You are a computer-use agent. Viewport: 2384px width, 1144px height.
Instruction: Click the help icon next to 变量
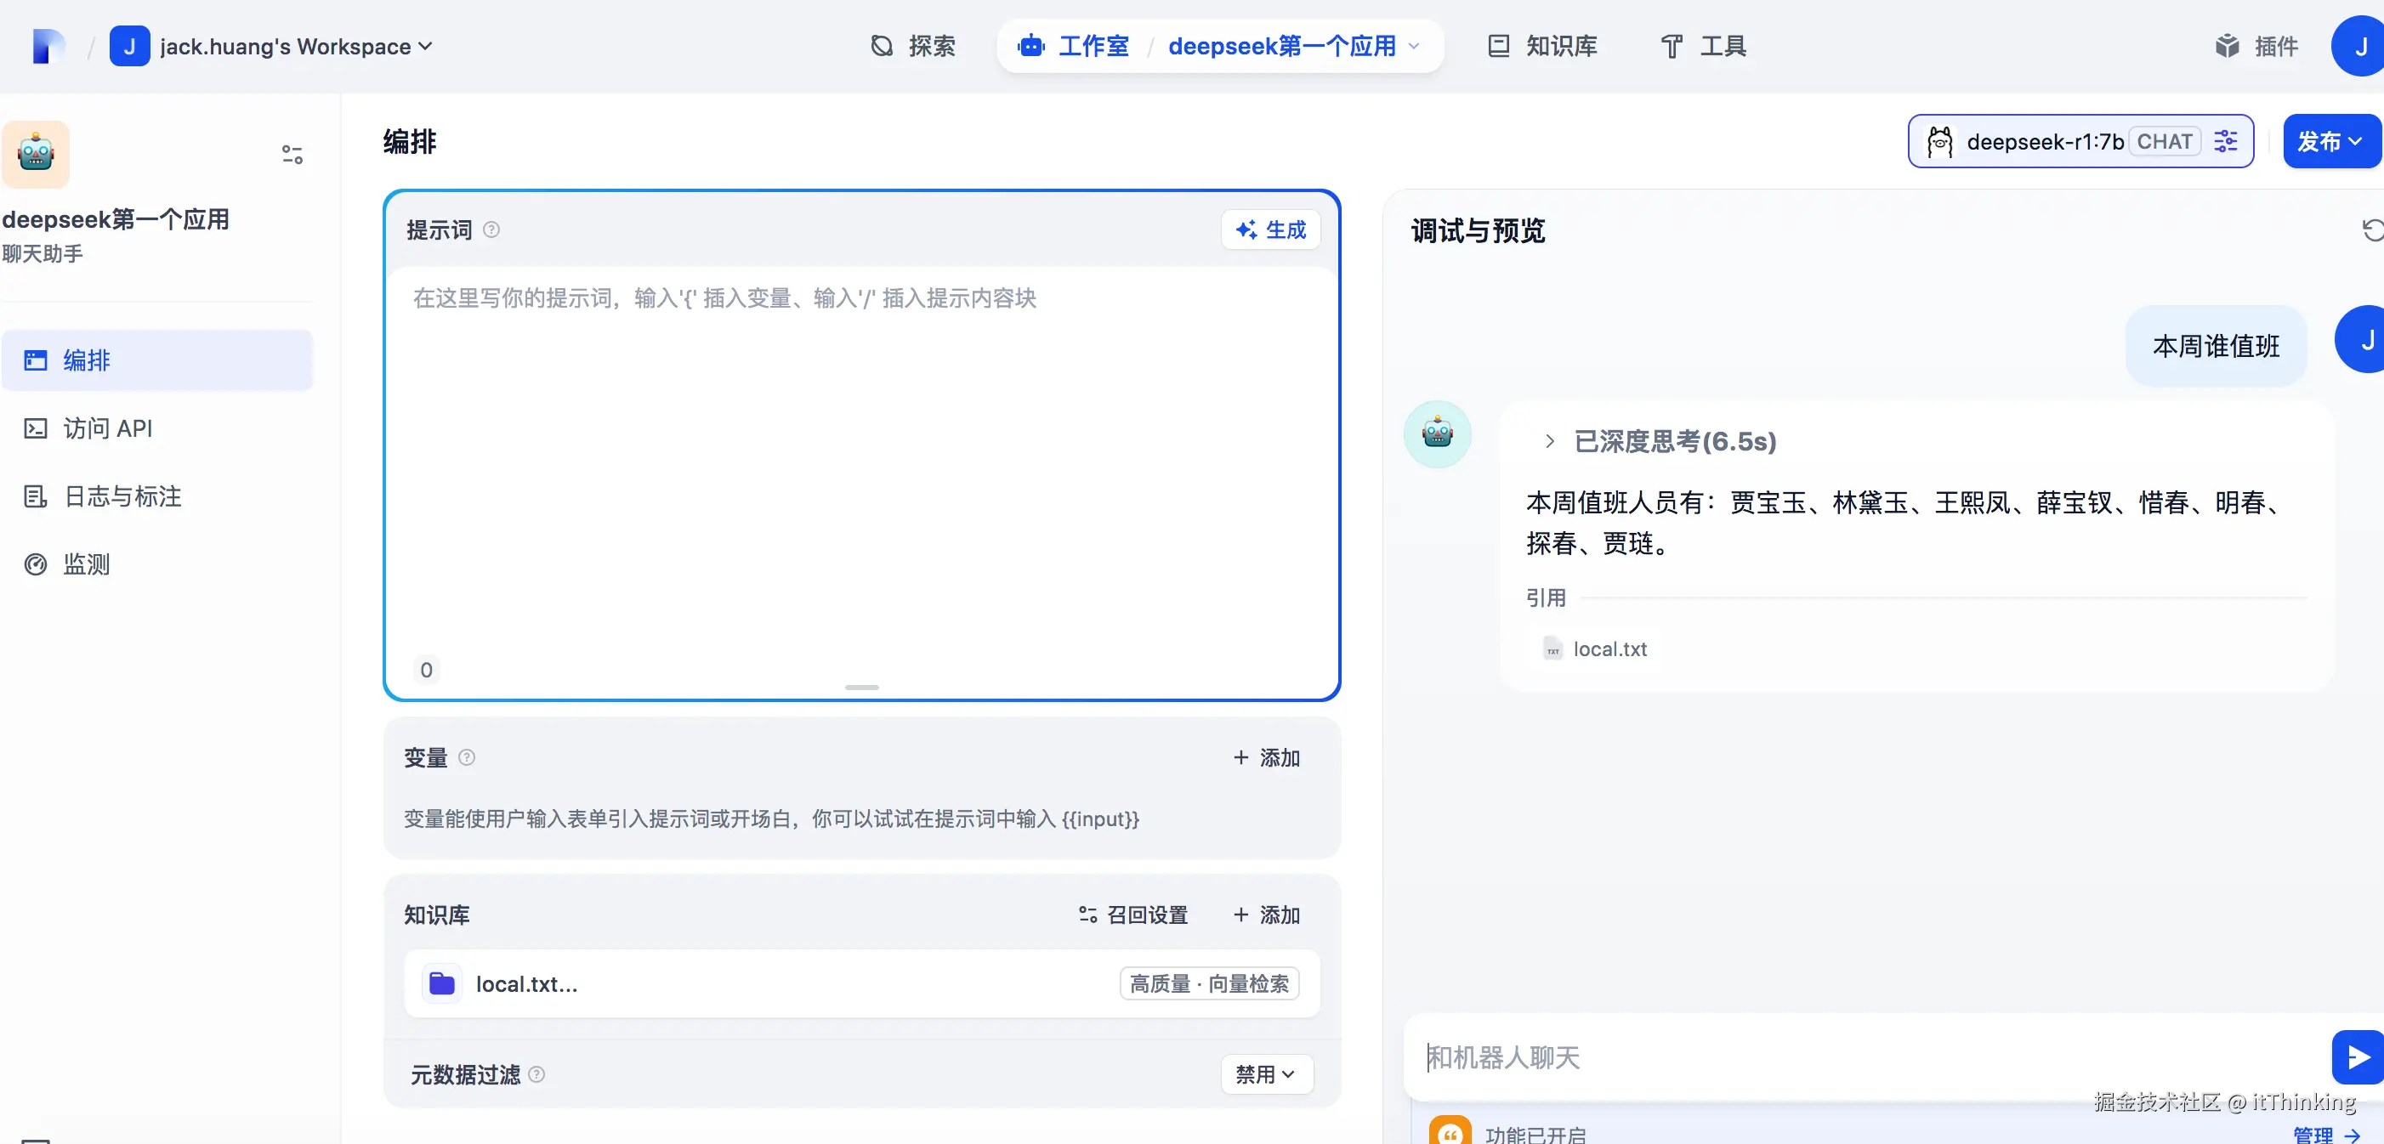tap(468, 757)
